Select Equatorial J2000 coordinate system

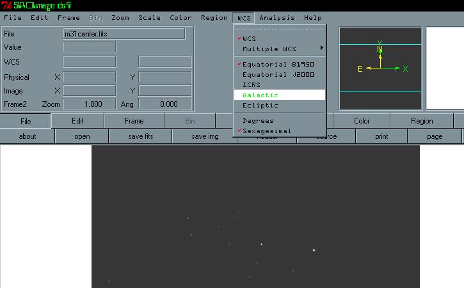point(279,75)
